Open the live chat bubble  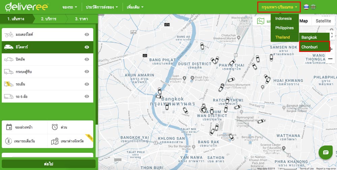pos(326,152)
